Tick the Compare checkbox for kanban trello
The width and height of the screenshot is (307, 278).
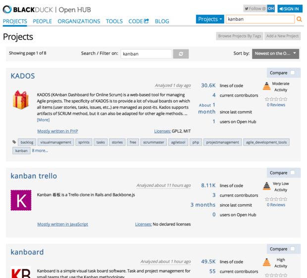293,173
